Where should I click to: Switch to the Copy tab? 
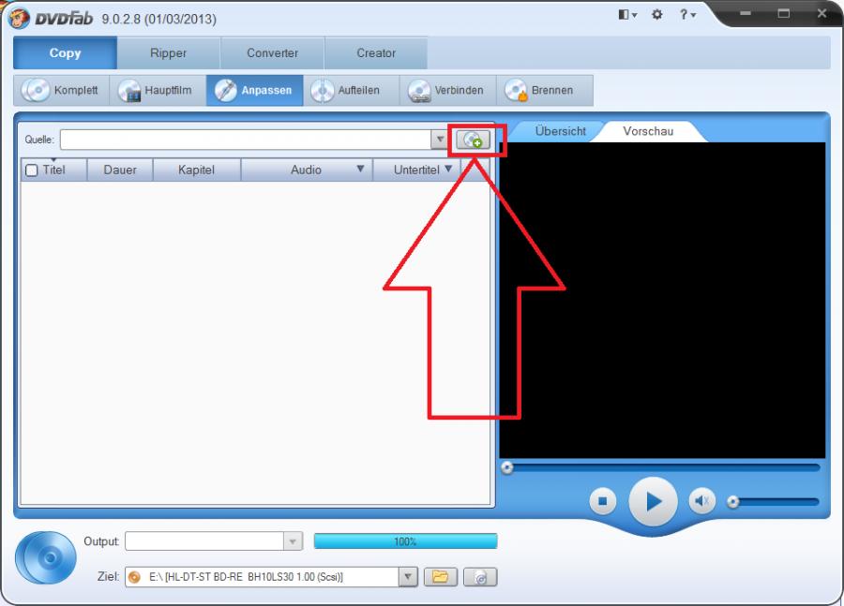tap(65, 52)
